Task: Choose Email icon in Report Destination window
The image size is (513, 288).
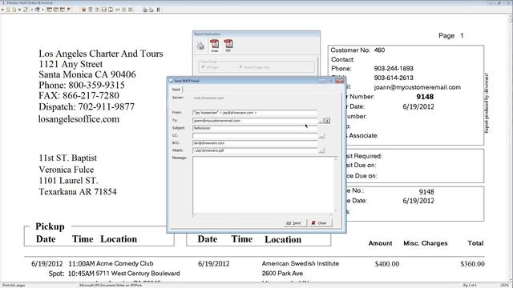Action: [x=215, y=46]
